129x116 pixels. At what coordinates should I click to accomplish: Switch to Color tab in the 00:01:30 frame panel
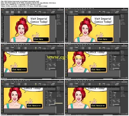(113, 91)
